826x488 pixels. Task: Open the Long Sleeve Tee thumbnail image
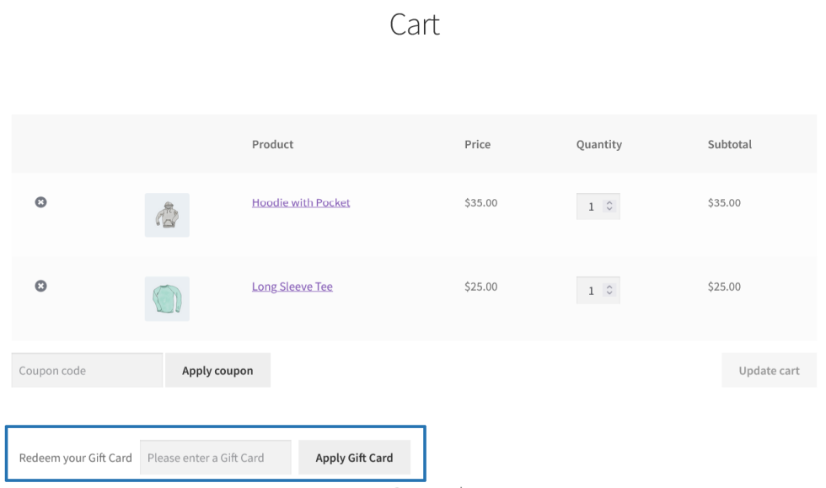point(167,298)
